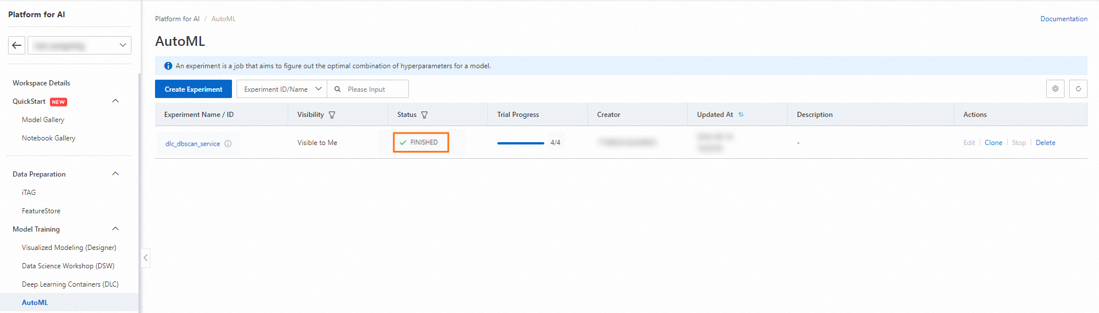This screenshot has width=1099, height=313.
Task: Collapse the QuickStart section
Action: [115, 101]
